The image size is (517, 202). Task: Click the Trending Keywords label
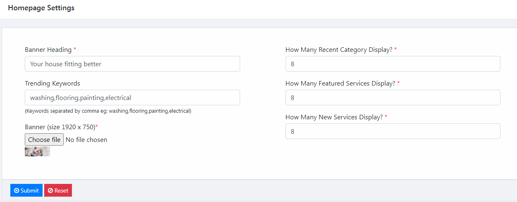(52, 84)
